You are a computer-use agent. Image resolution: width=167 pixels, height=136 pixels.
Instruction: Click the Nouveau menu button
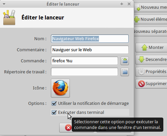coord(151,7)
